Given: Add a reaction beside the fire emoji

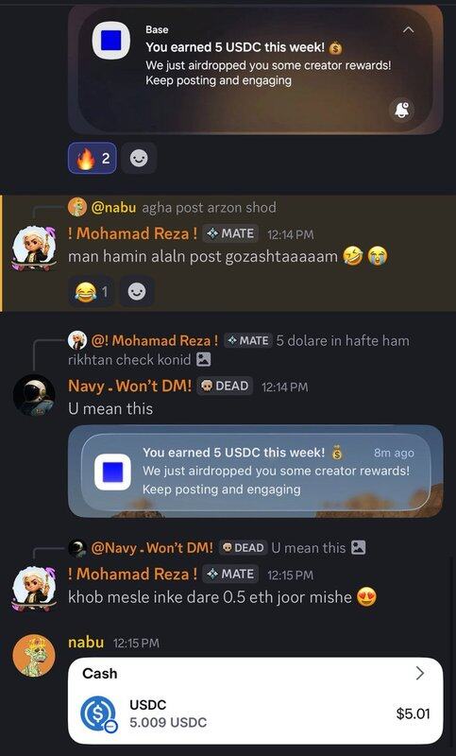Looking at the screenshot, I should pos(139,158).
